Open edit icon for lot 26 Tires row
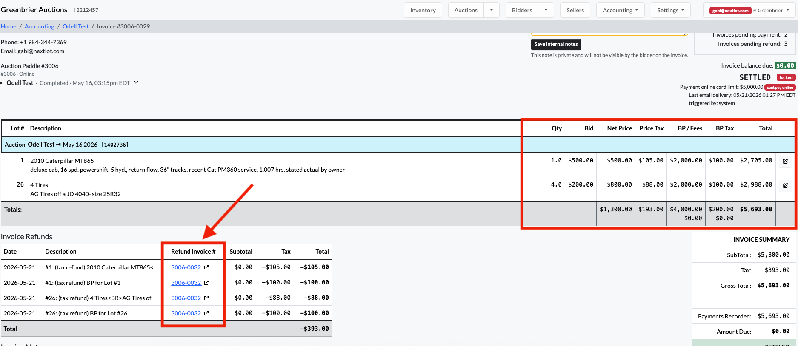Screen dimensions: 798x346 [785, 185]
